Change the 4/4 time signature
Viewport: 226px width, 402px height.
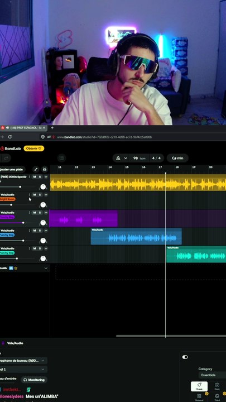coord(156,158)
